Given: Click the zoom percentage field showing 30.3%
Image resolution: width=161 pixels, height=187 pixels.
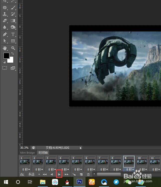Looking at the screenshot, I should (24, 148).
